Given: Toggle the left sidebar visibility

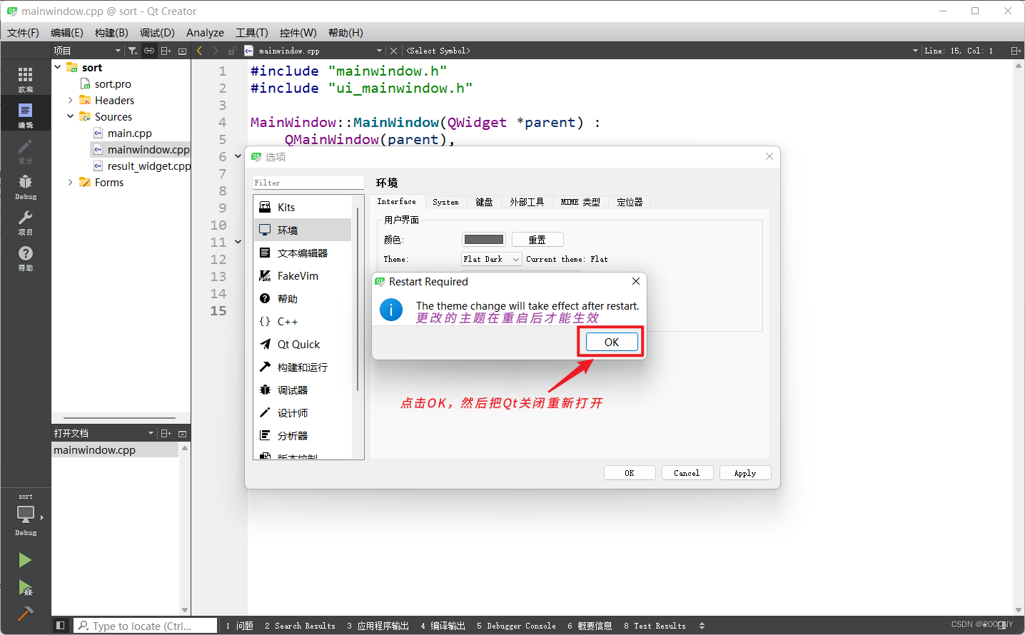Looking at the screenshot, I should click(61, 626).
